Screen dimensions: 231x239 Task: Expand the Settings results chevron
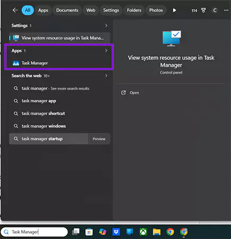pos(106,25)
